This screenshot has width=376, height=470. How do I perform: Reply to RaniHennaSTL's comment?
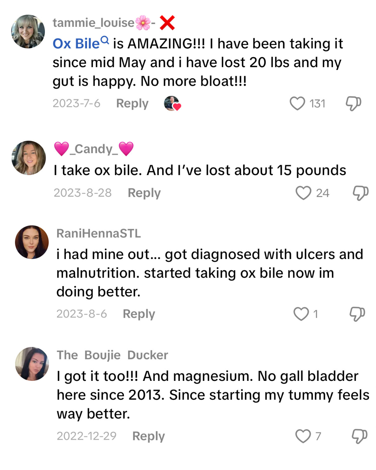pos(139,314)
